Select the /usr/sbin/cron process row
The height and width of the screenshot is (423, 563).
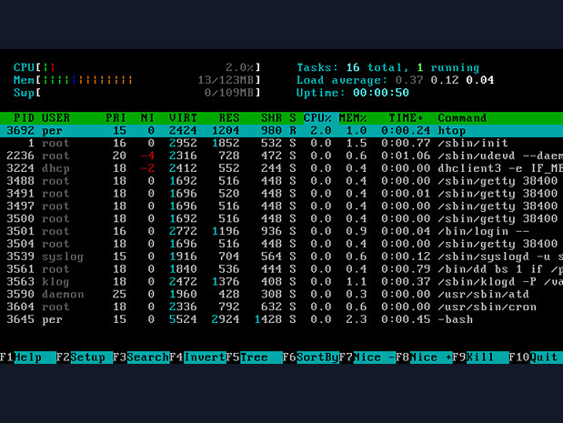click(282, 307)
